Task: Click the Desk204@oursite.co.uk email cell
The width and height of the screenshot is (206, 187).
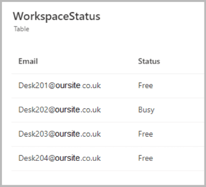Action: (59, 158)
